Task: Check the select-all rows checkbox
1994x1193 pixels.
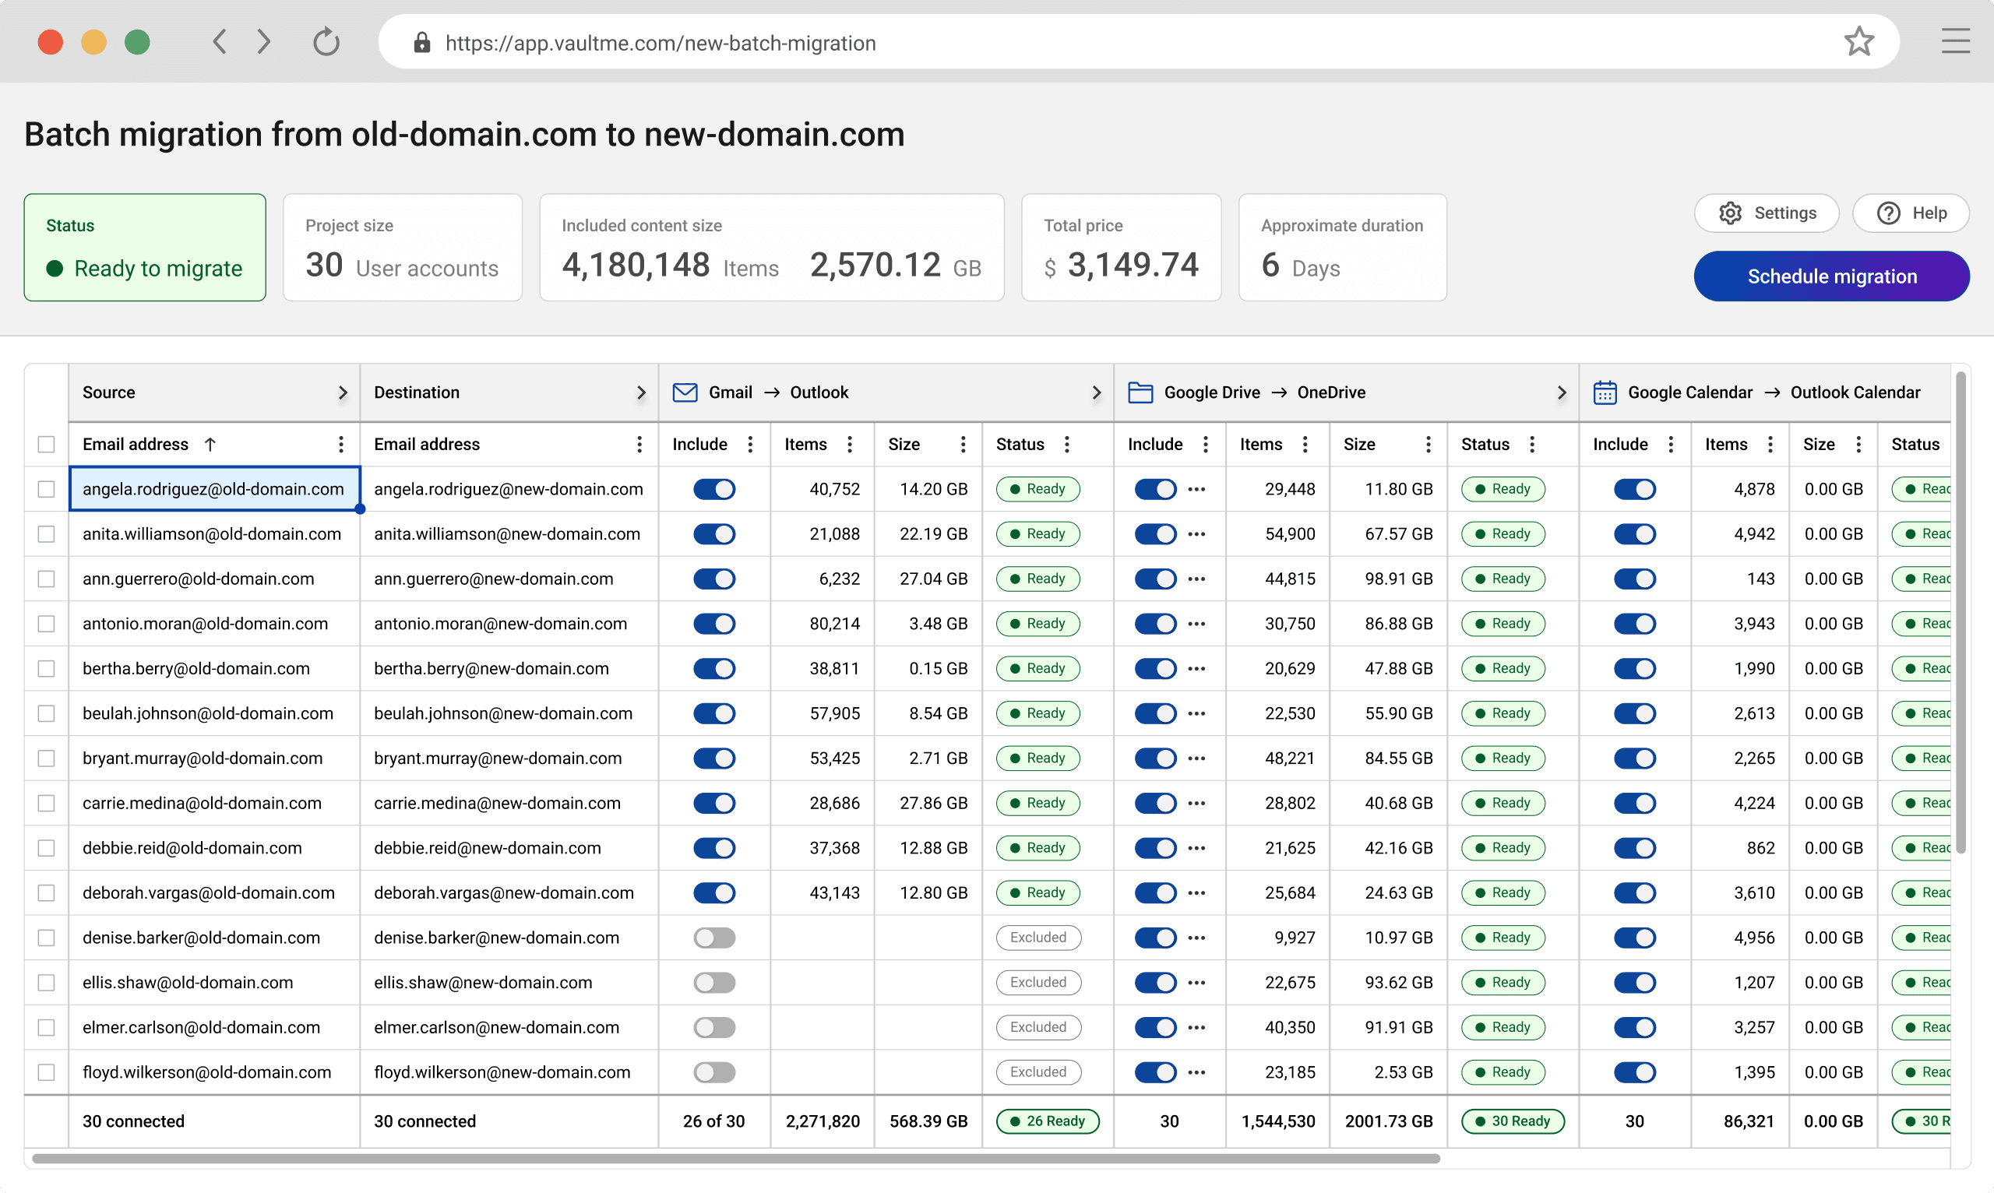Action: [x=47, y=445]
